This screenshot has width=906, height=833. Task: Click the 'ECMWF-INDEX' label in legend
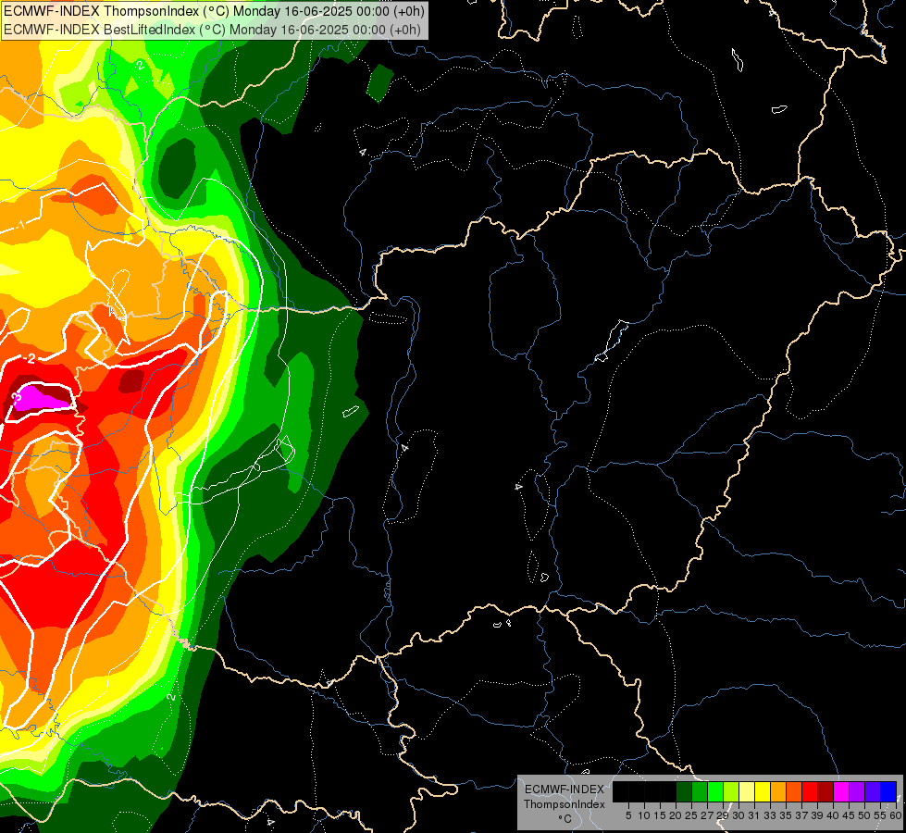[x=564, y=789]
